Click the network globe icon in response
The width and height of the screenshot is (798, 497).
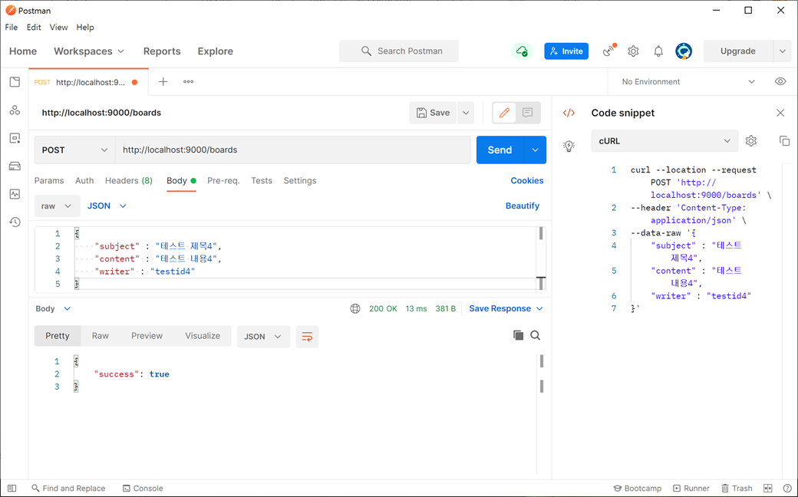[355, 309]
